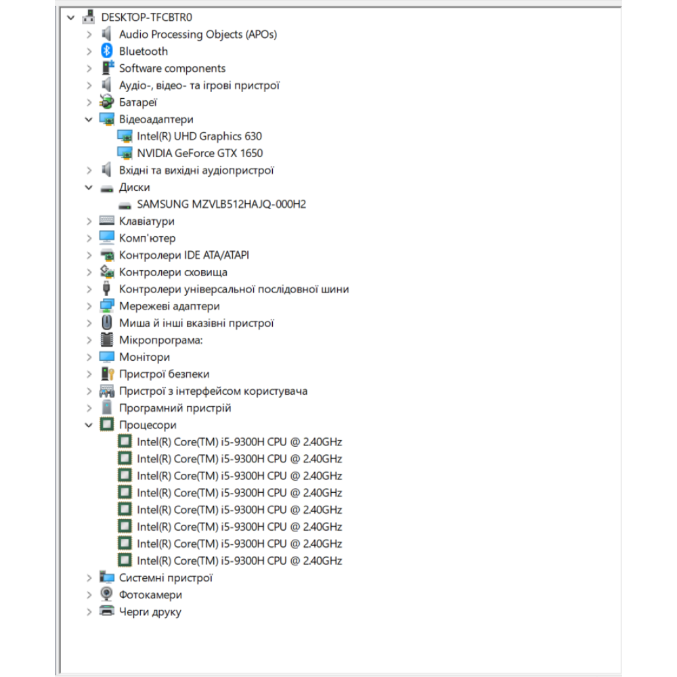677x677 pixels.
Task: Click the Системні пристрої icon
Action: click(107, 577)
